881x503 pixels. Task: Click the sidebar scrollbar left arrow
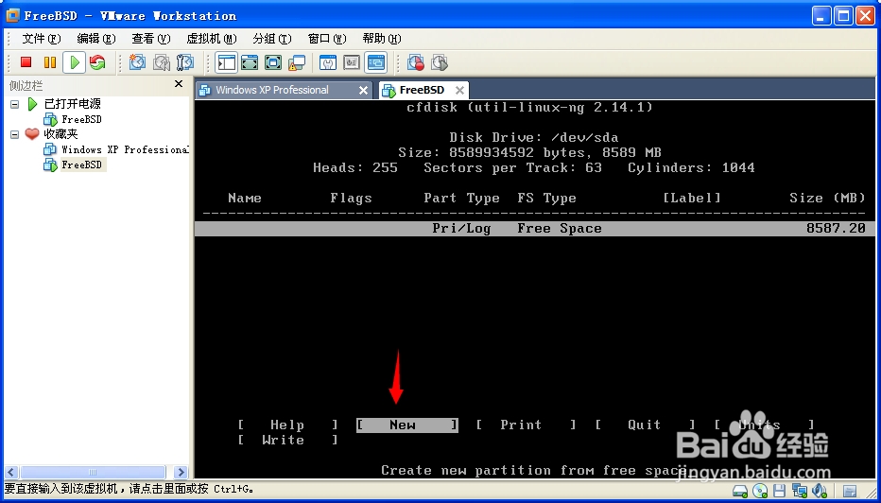click(x=11, y=472)
